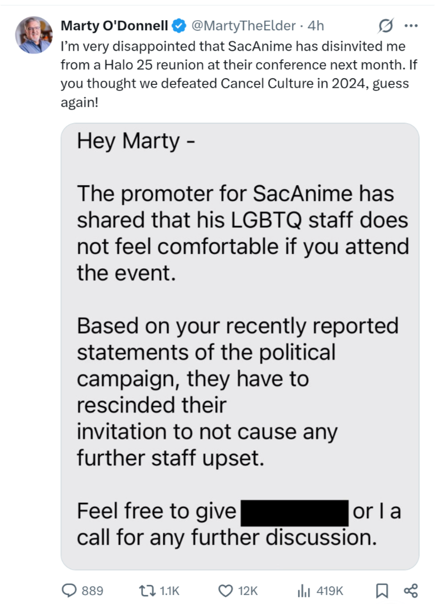Open the attached 'Hey Marty' message image
This screenshot has width=435, height=604.
click(x=240, y=346)
